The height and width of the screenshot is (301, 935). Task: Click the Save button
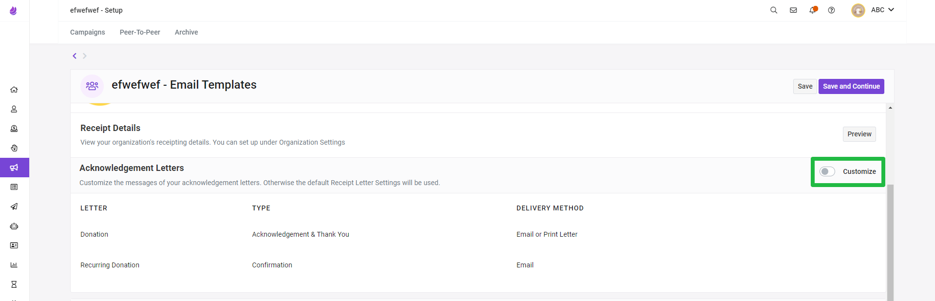coord(805,86)
